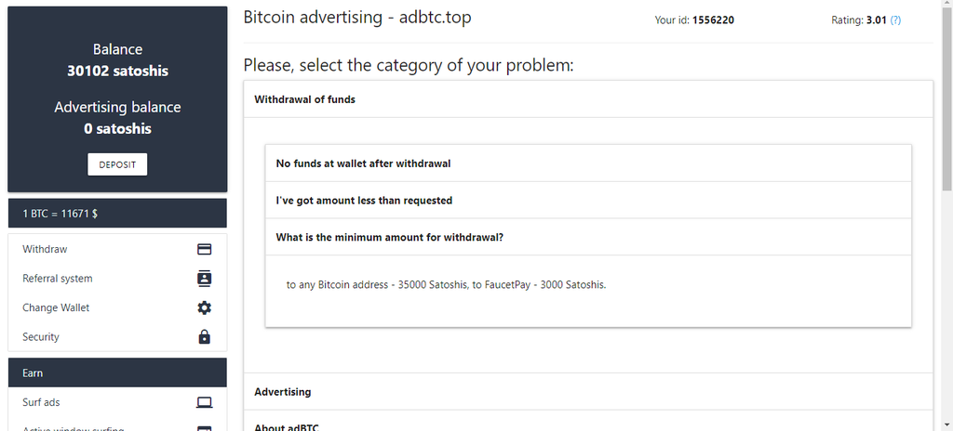Open the Withdraw menu item
953x431 pixels.
click(x=117, y=249)
